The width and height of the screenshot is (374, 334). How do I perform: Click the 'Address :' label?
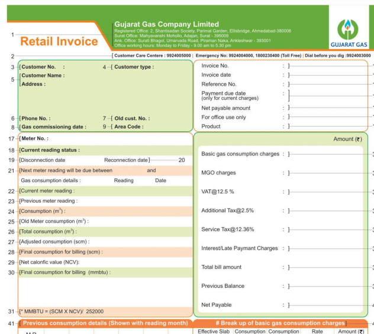point(33,84)
